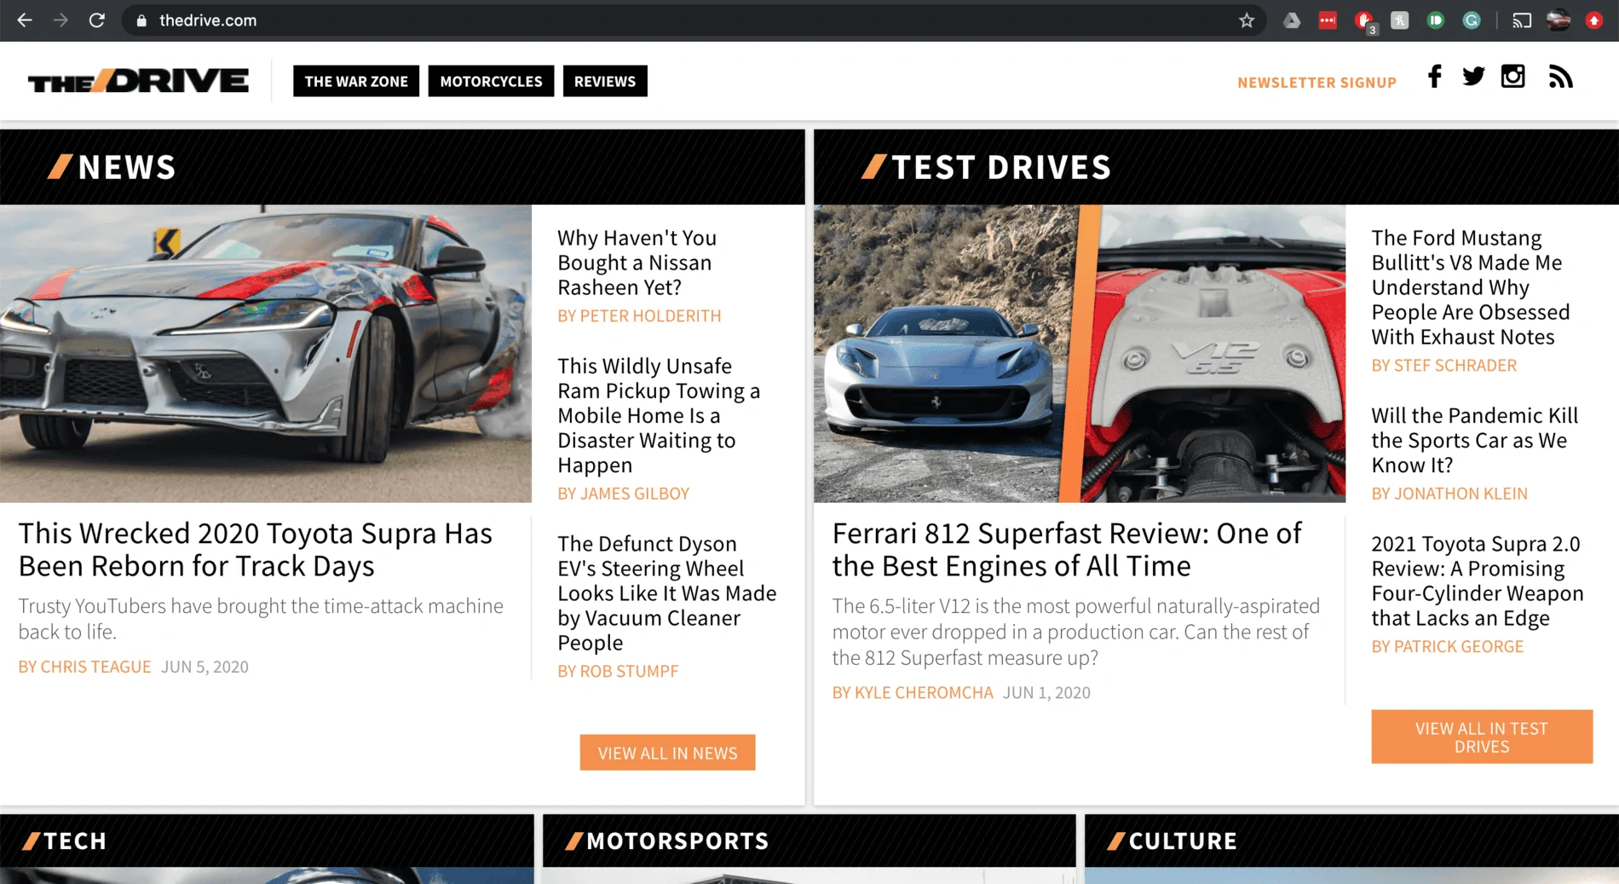
Task: Click the Newsletter Signup link
Action: click(1317, 83)
